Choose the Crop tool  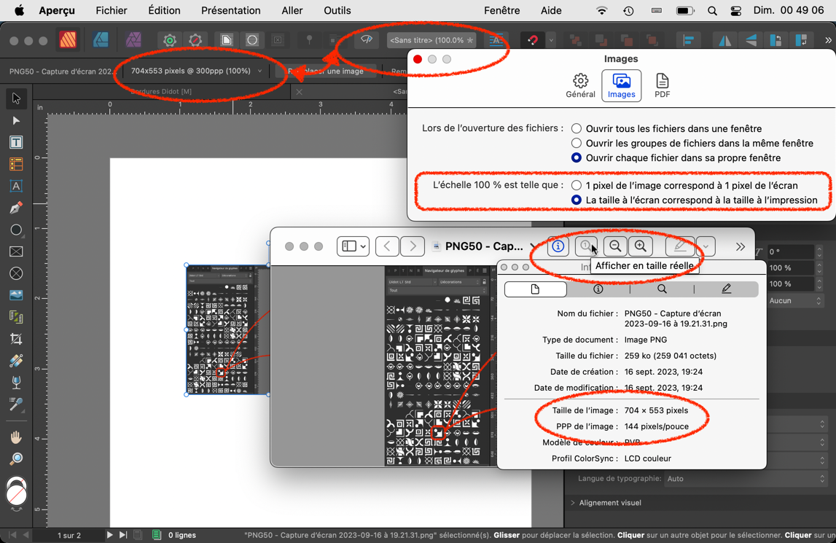click(16, 339)
